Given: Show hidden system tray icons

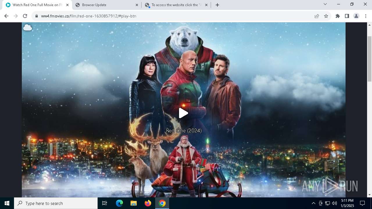Looking at the screenshot, I should tap(313, 203).
